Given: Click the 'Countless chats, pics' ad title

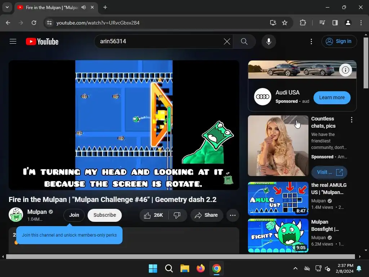Looking at the screenshot, I should [x=323, y=122].
